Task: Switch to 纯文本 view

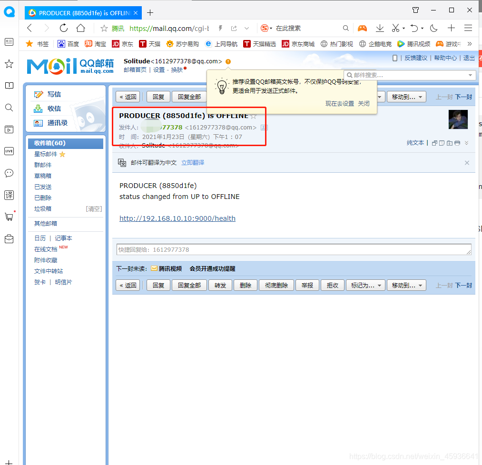Action: point(415,143)
